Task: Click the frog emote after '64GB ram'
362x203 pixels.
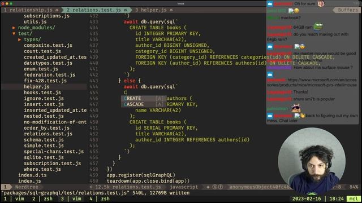Action: click(318, 27)
